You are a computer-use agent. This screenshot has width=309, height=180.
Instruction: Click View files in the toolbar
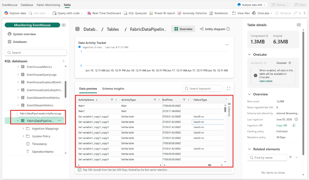(x=241, y=13)
